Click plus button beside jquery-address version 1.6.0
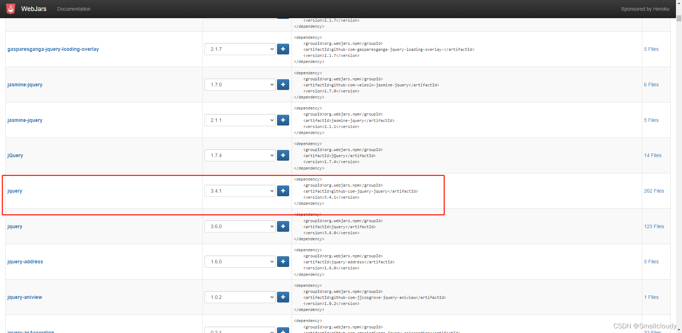This screenshot has height=333, width=682. pyautogui.click(x=283, y=262)
